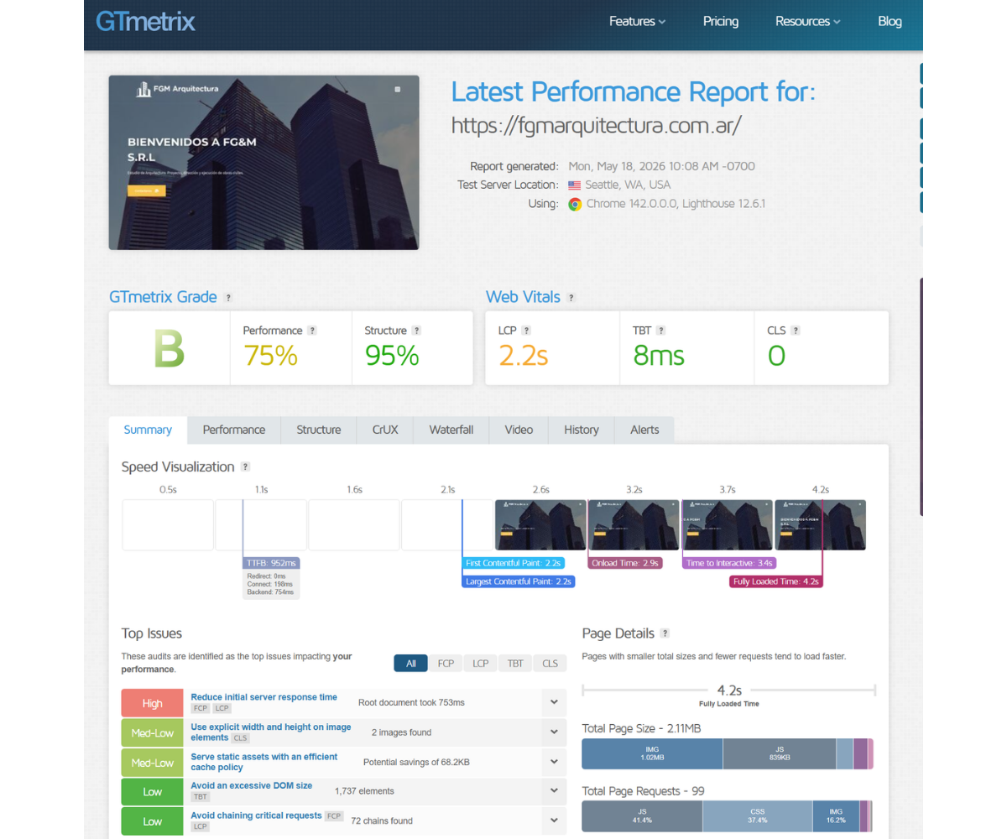Switch to the Video tab
The height and width of the screenshot is (839, 1007).
pyautogui.click(x=519, y=430)
